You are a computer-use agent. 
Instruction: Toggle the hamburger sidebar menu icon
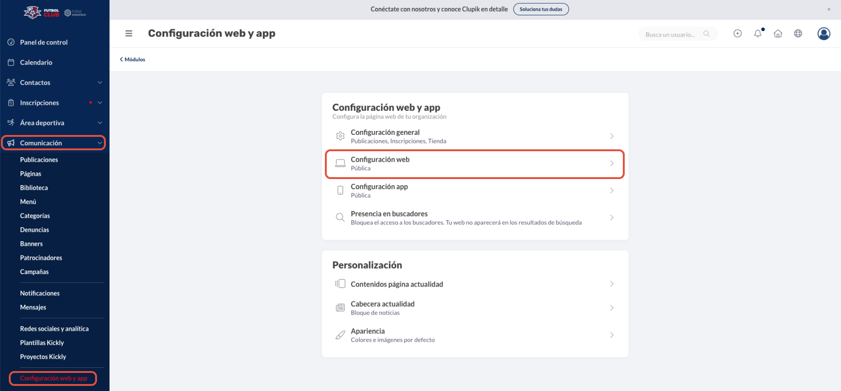[x=129, y=33]
